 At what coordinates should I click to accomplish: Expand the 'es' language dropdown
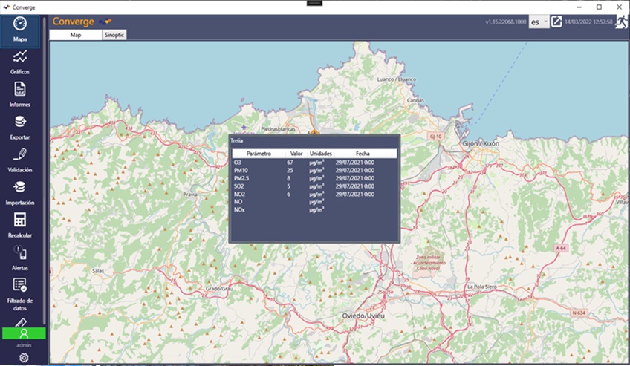539,22
